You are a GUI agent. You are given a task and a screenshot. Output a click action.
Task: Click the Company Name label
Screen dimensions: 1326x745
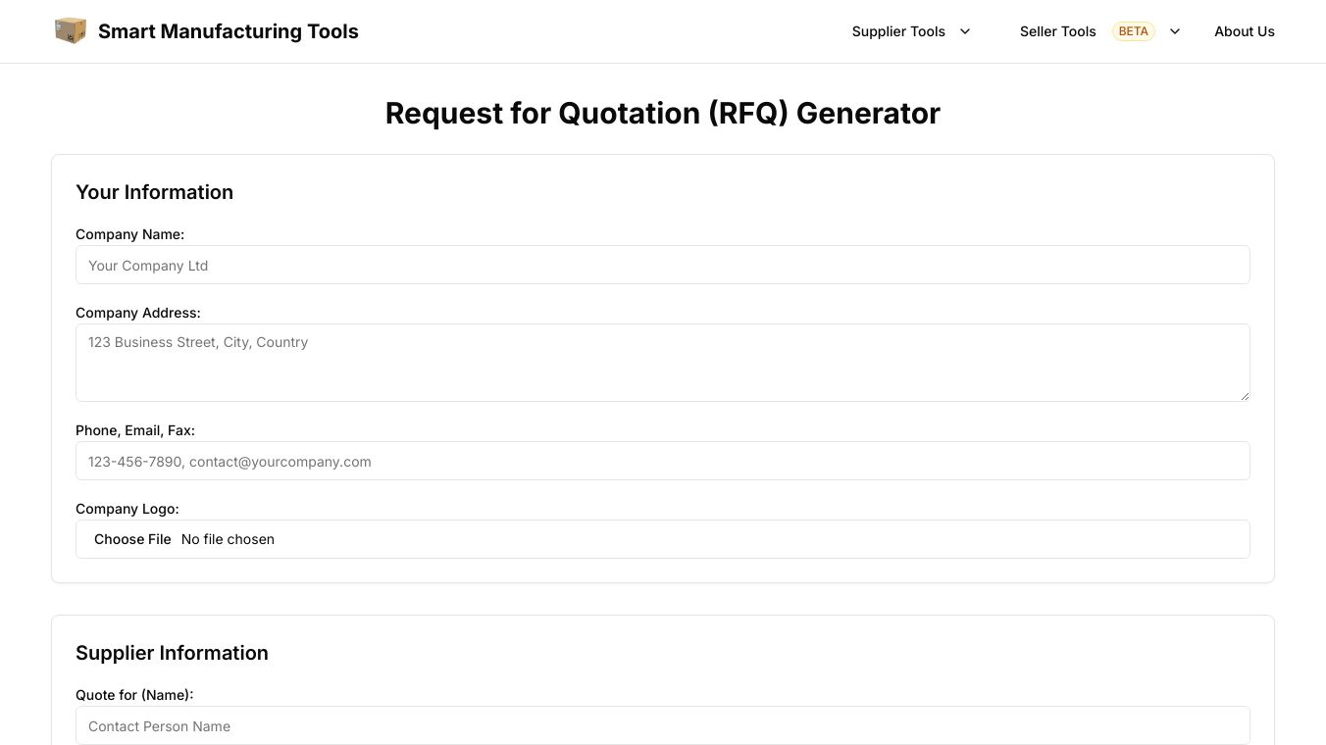click(129, 234)
